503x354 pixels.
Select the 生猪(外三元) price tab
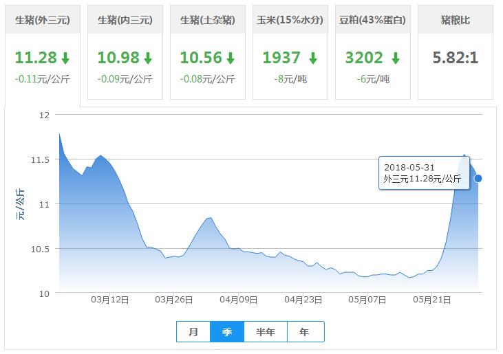(x=42, y=20)
